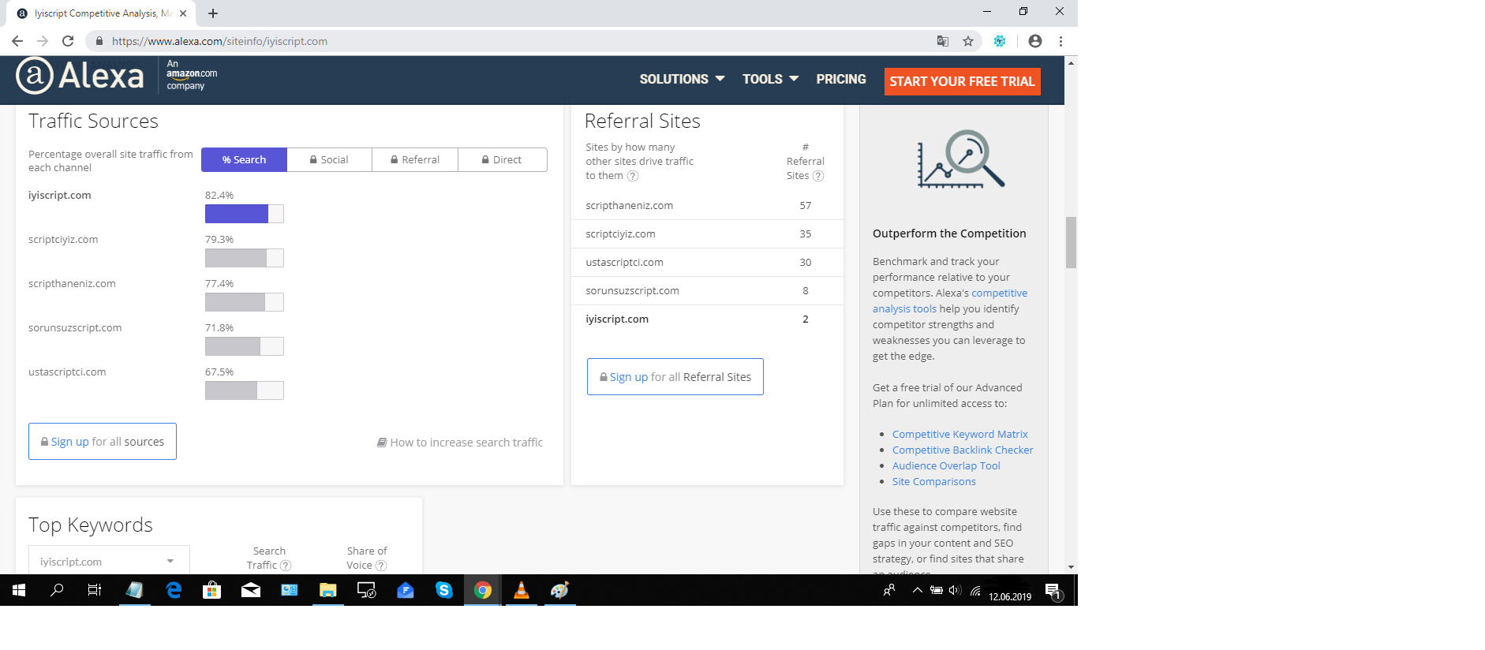Image resolution: width=1485 pixels, height=650 pixels.
Task: Switch to the Direct traffic tab
Action: (x=503, y=159)
